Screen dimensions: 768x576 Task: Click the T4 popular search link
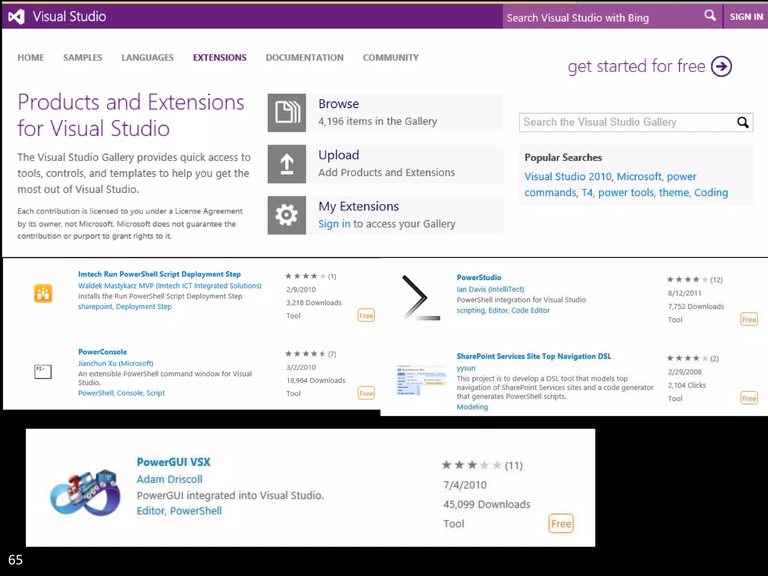(587, 193)
